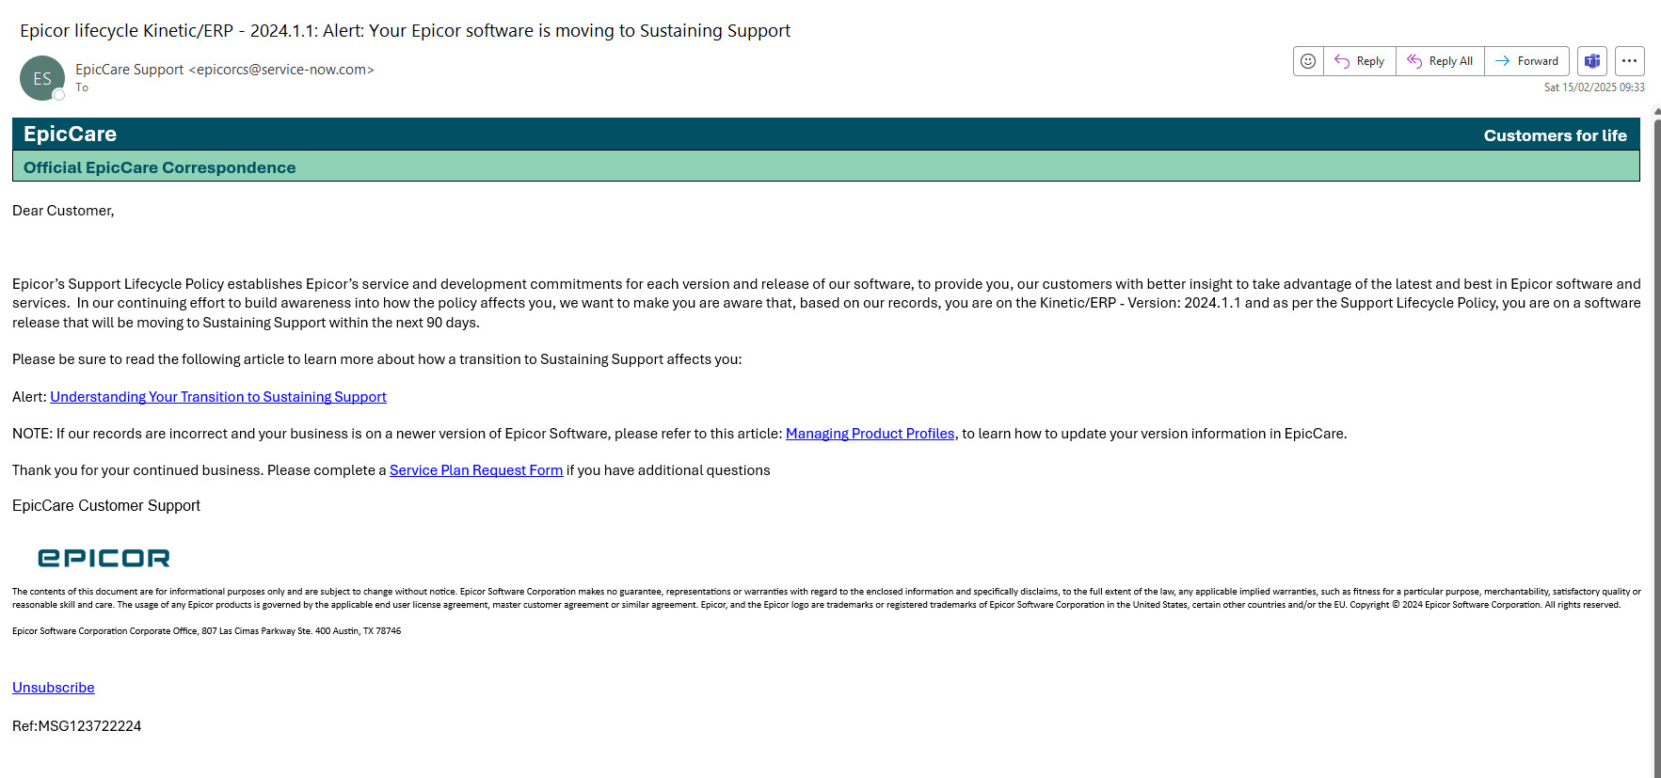Click the EpicCare banner heading
Image resolution: width=1661 pixels, height=778 pixels.
[71, 135]
